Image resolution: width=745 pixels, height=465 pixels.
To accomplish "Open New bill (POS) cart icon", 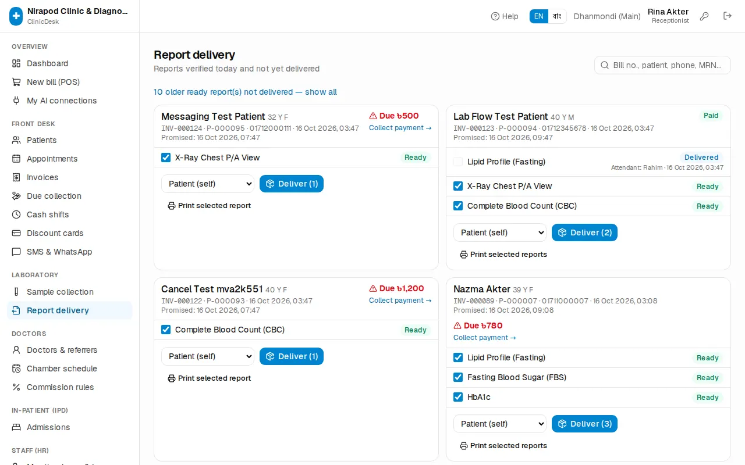I will click(x=16, y=82).
